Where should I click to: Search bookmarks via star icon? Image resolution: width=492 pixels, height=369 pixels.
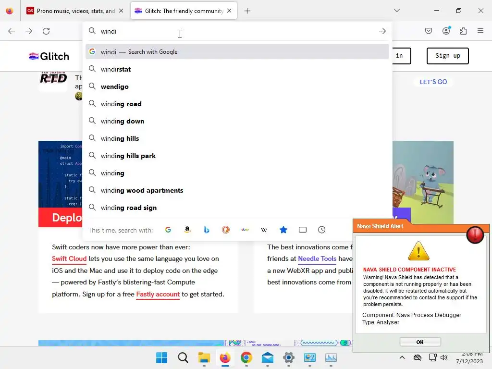(x=283, y=230)
